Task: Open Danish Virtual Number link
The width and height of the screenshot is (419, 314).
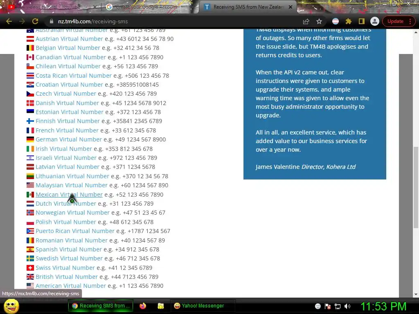Action: point(68,103)
